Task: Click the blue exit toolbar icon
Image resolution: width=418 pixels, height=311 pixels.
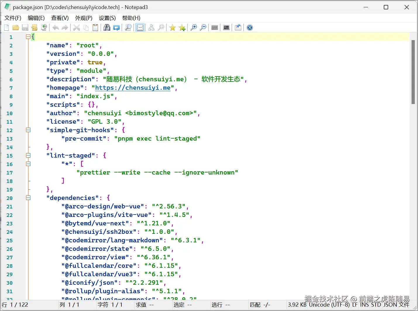Action: click(x=250, y=27)
